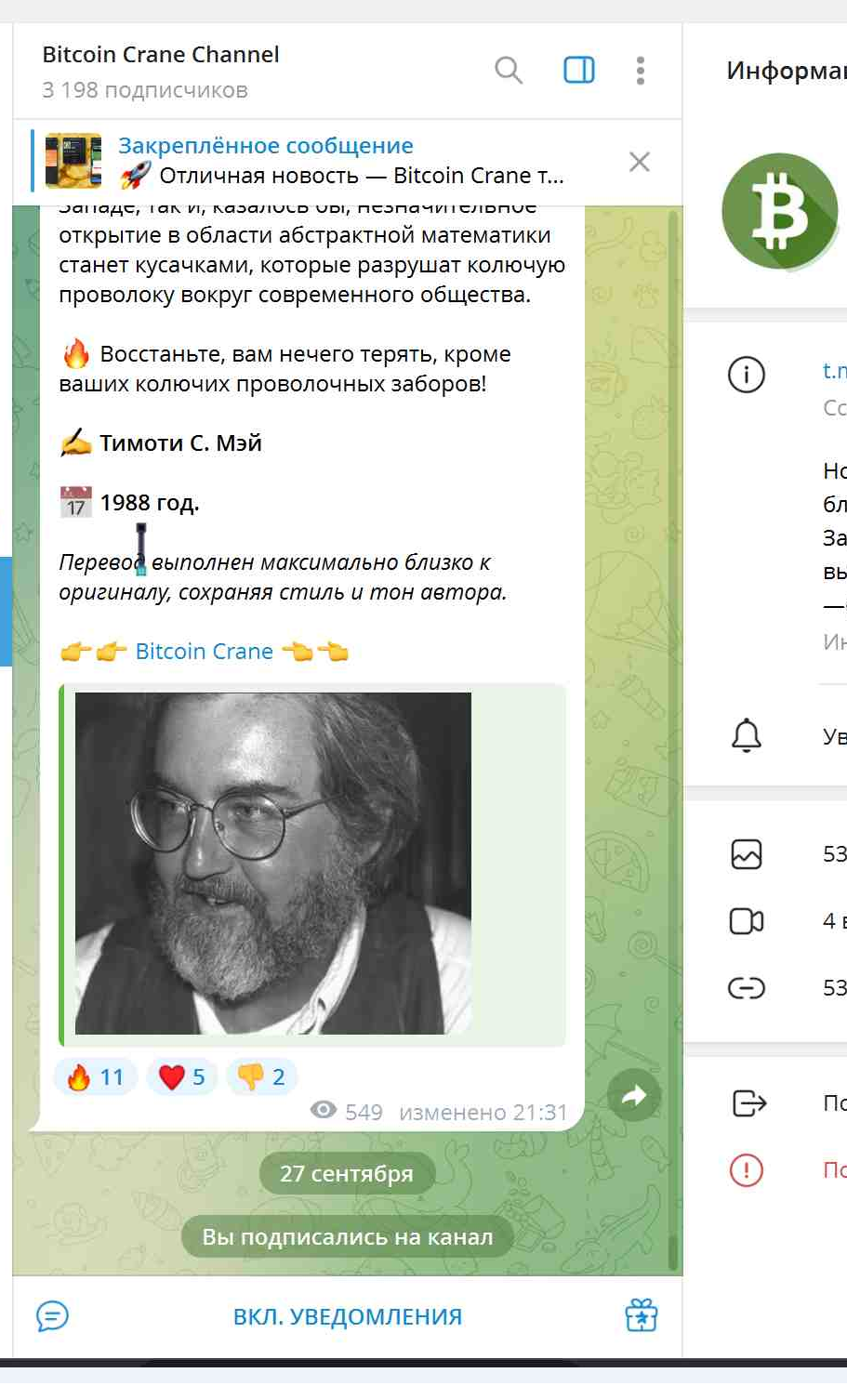Open the channel discussion comments icon

52,1316
